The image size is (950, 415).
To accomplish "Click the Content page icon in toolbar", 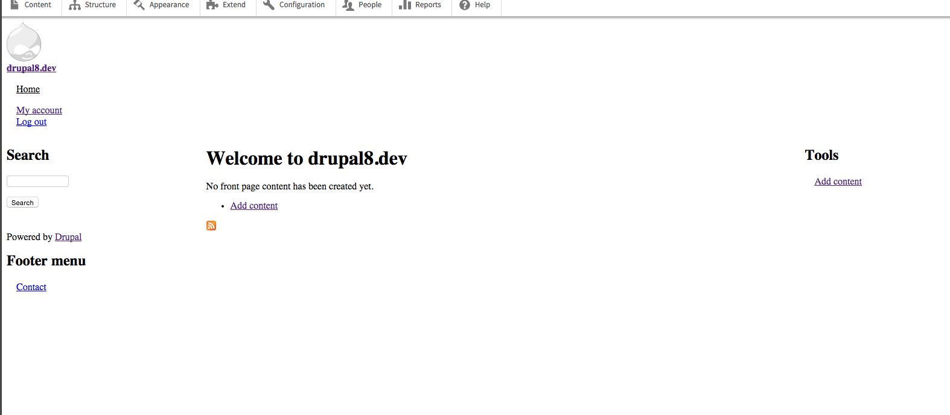I will click(x=14, y=5).
